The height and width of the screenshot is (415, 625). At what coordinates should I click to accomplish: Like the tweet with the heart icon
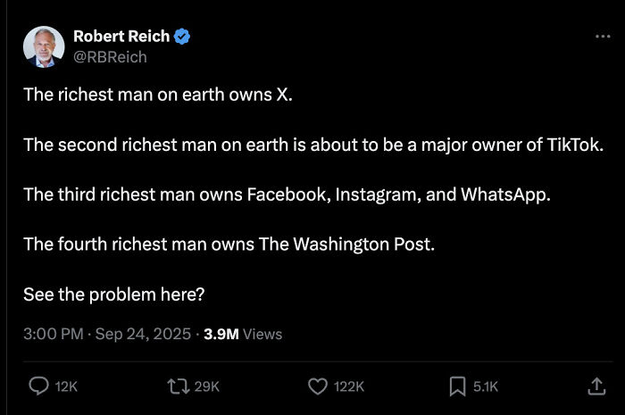click(318, 386)
